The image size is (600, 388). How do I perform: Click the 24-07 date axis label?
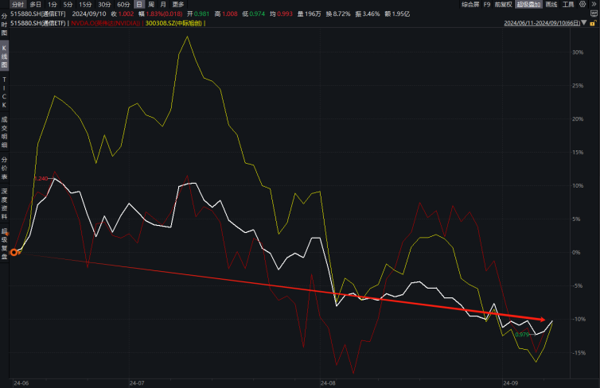click(x=137, y=383)
